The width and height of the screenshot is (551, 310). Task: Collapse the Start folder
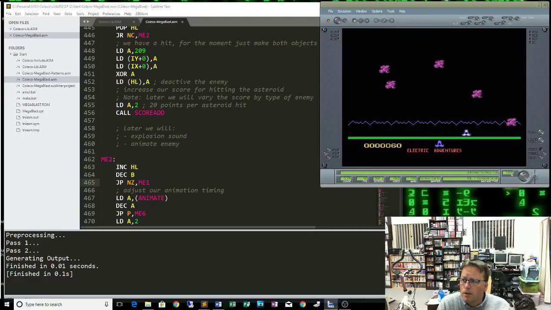pos(11,54)
